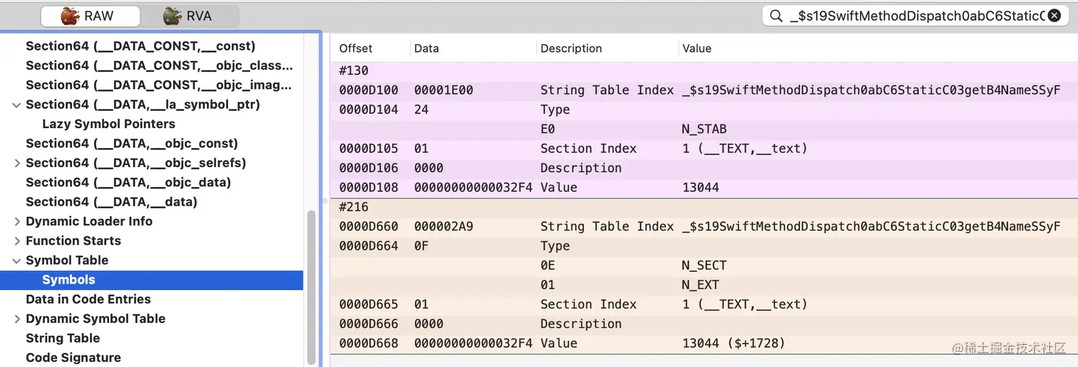
Task: Click the value 13044 ($+1728)
Action: 734,343
